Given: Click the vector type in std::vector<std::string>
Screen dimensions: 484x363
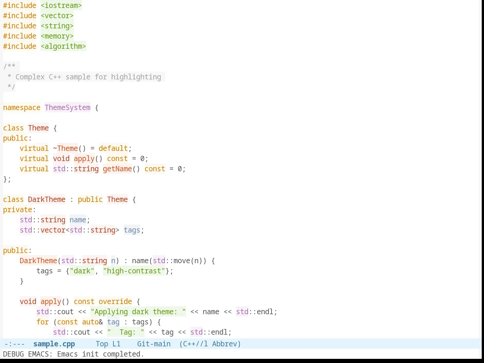Looking at the screenshot, I should 53,230.
